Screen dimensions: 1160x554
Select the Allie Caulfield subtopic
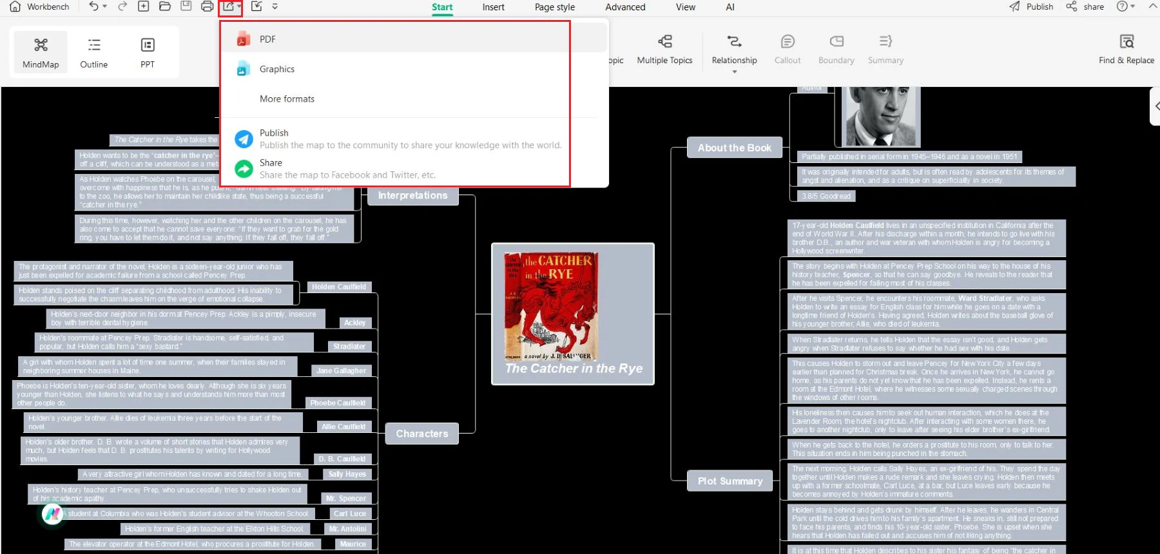coord(343,426)
